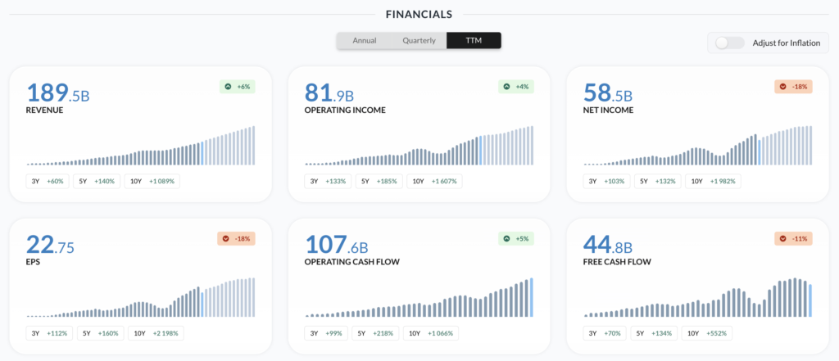Screen dimensions: 839x361
Task: Select the Quarterly tab
Action: tap(419, 40)
